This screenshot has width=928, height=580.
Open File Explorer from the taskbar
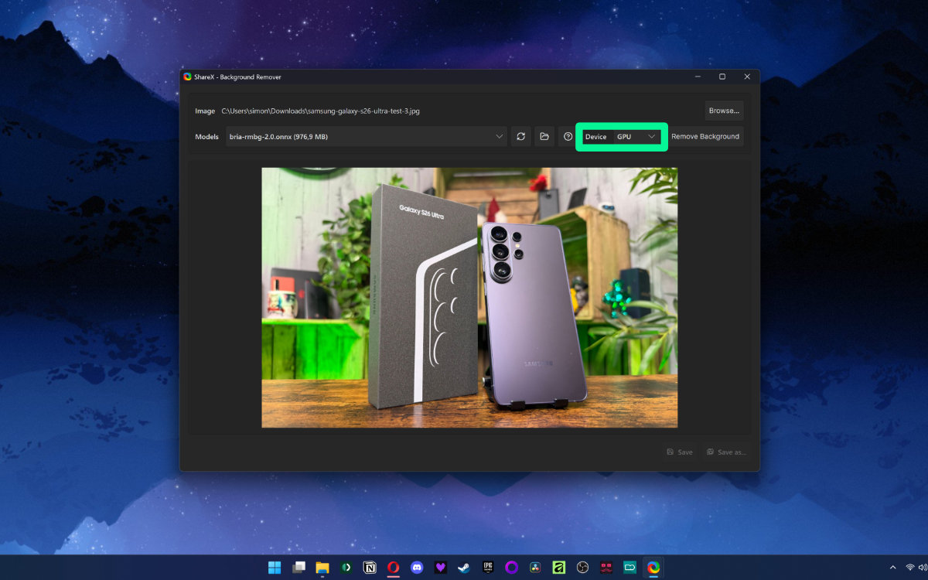click(x=322, y=568)
